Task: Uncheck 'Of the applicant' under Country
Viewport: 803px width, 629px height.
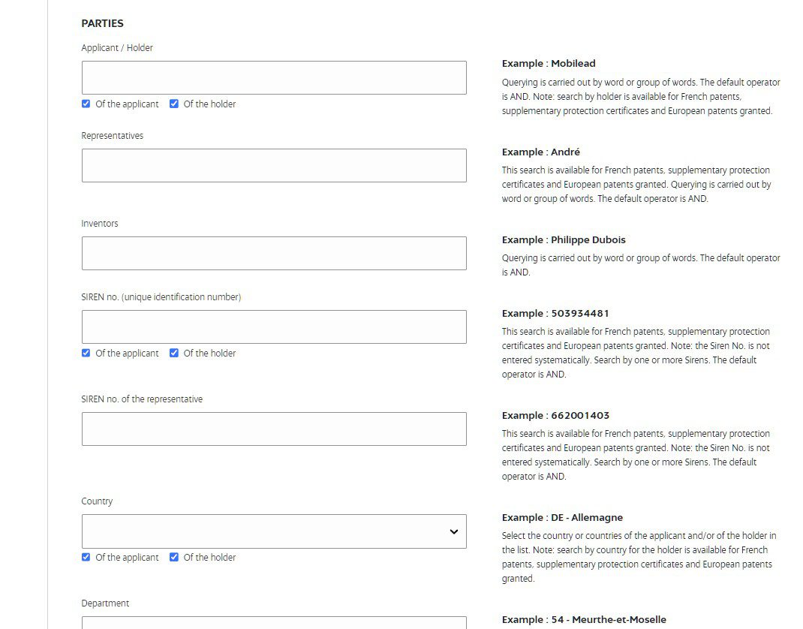Action: click(x=86, y=557)
